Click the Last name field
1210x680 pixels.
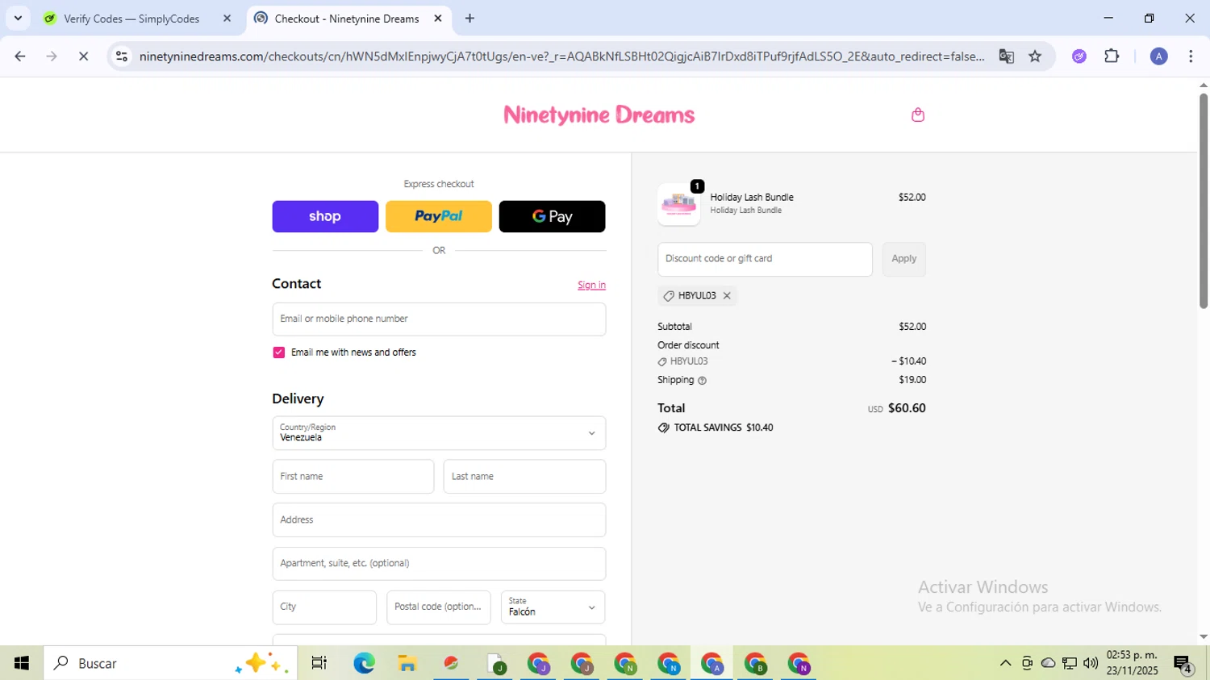point(524,477)
